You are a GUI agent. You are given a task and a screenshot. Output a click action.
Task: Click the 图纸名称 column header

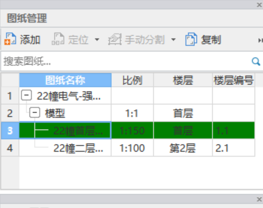pyautogui.click(x=65, y=80)
